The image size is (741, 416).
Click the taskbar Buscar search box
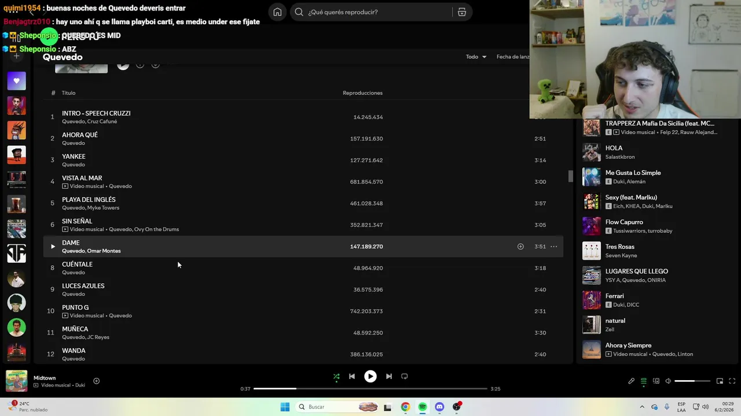pyautogui.click(x=339, y=407)
